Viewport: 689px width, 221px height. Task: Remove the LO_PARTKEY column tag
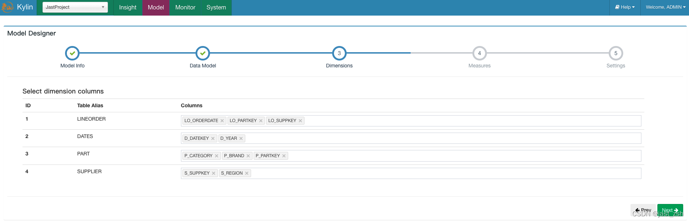click(261, 121)
